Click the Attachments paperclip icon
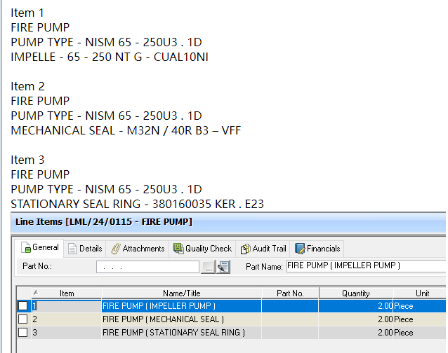448x353 pixels. (x=116, y=249)
